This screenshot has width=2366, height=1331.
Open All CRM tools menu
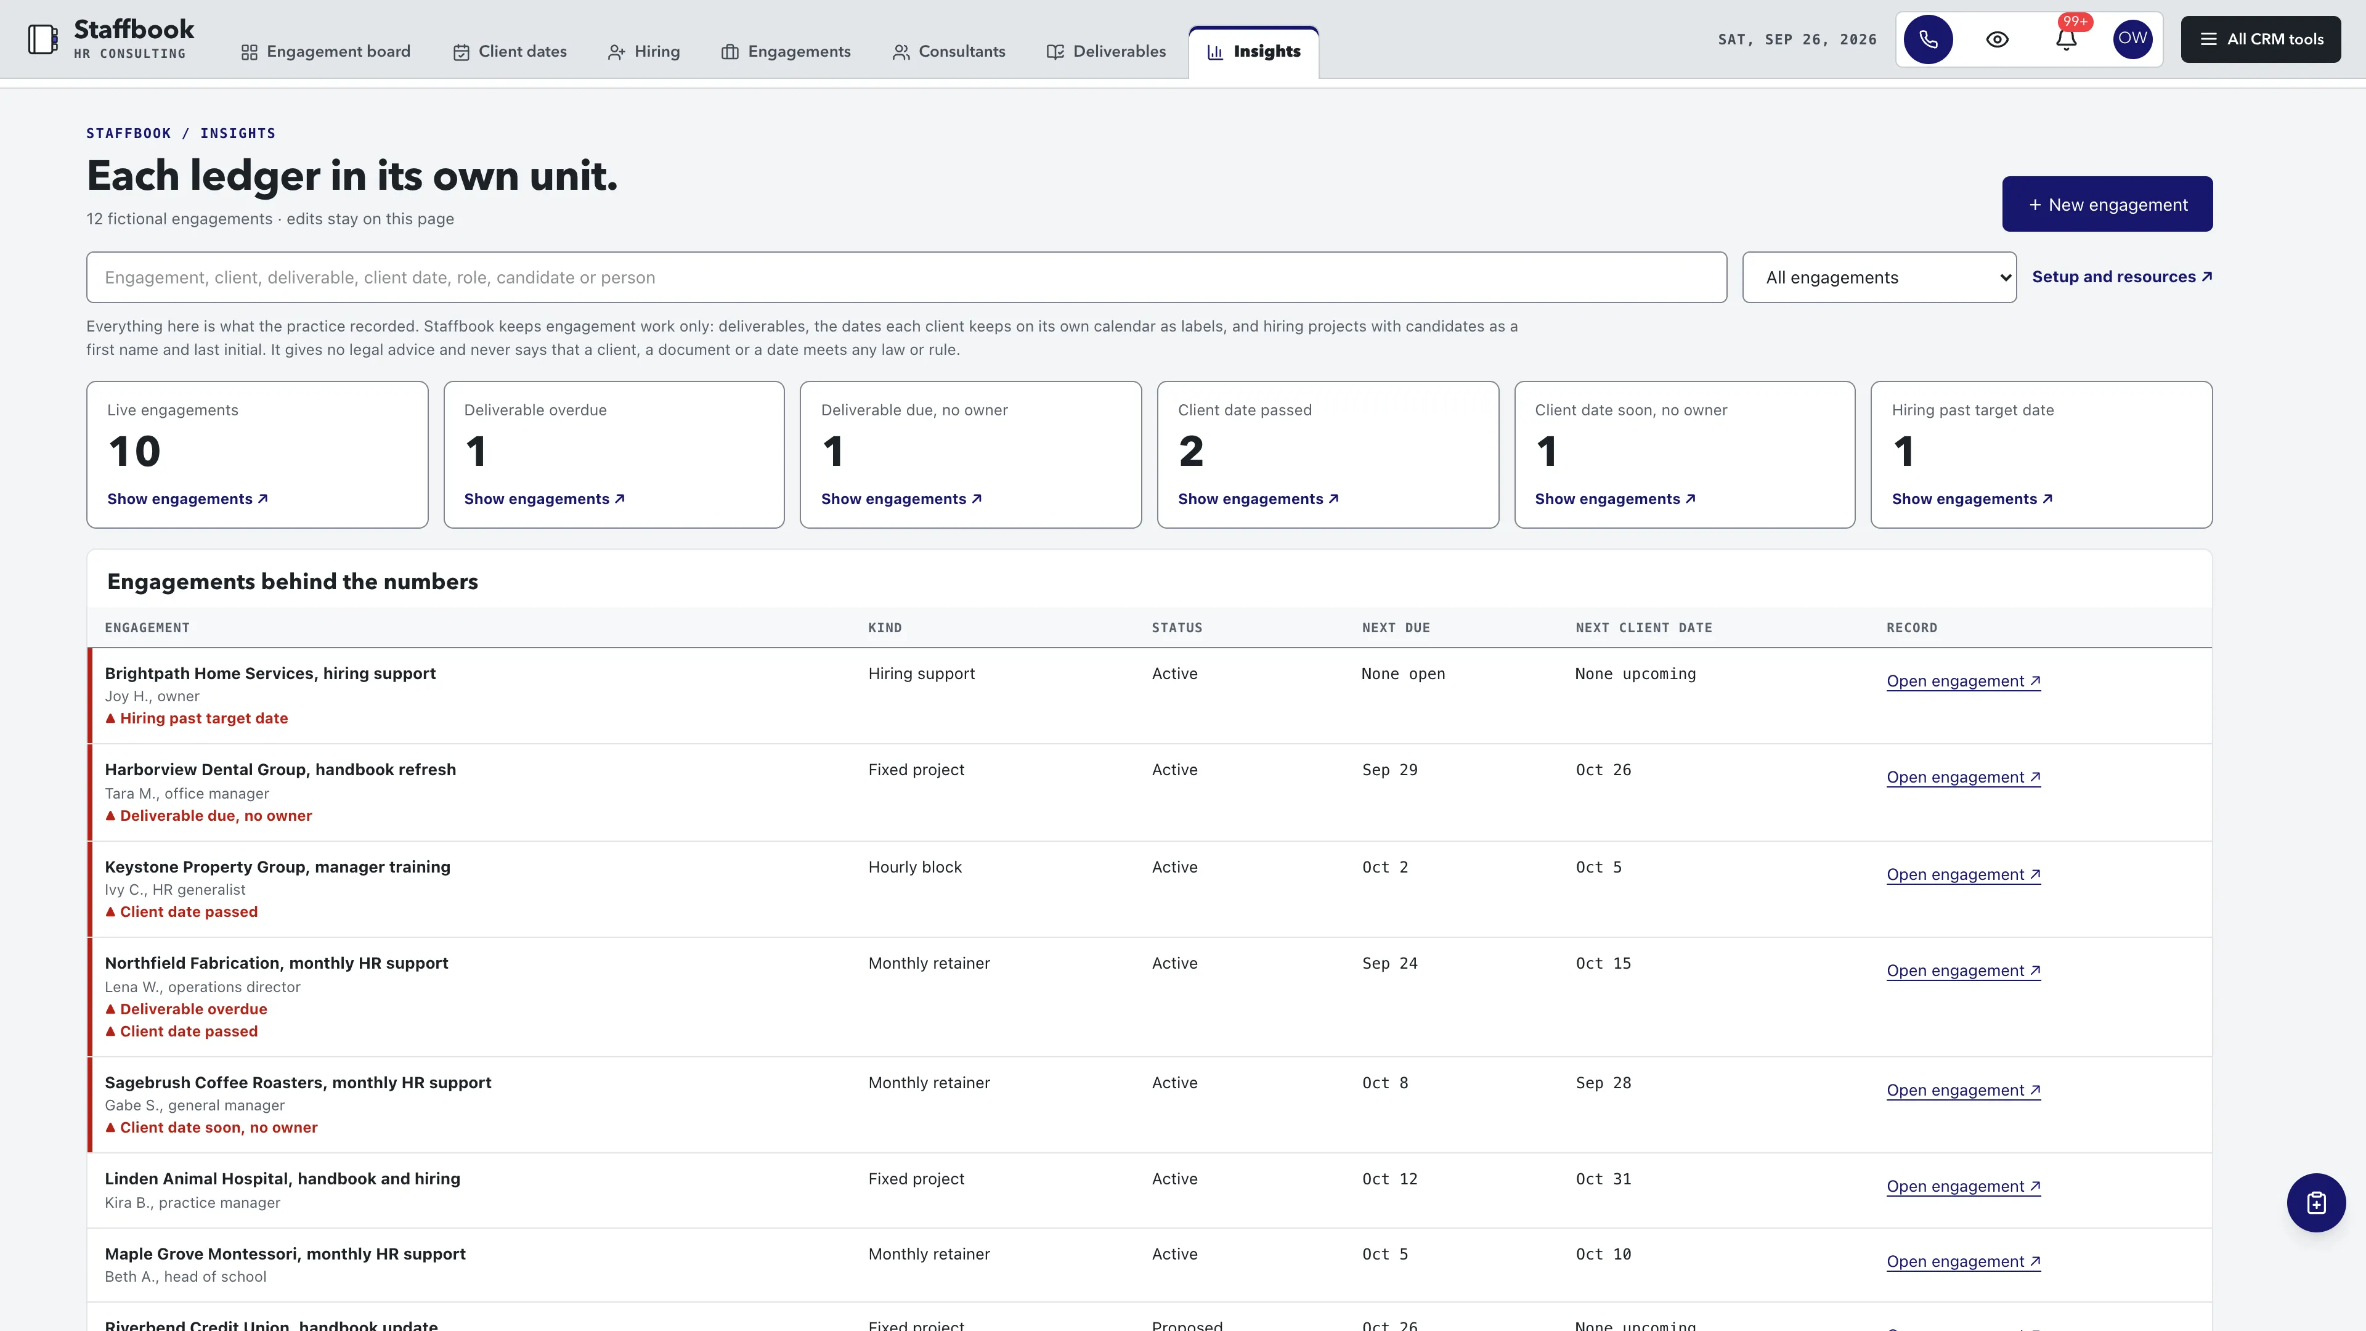pos(2261,39)
